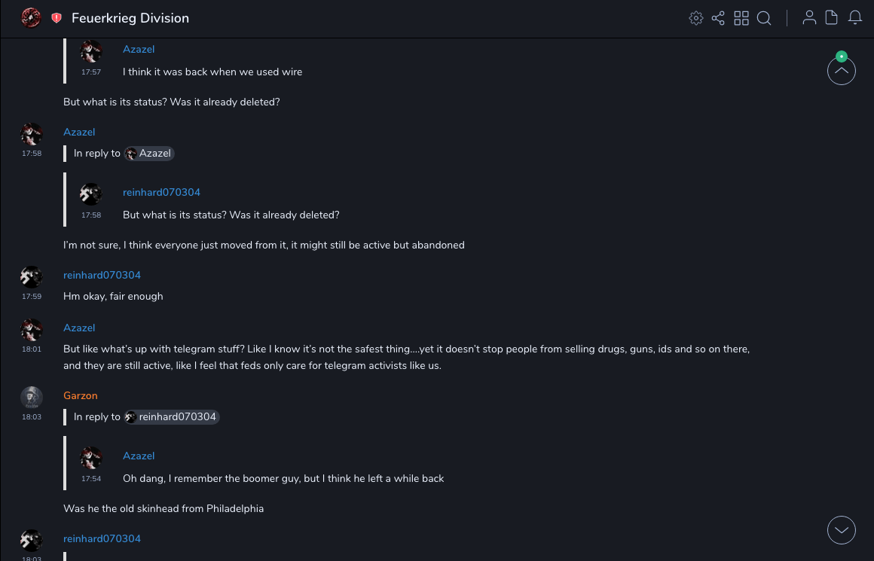The image size is (874, 561).
Task: Open the files document icon
Action: pos(832,18)
